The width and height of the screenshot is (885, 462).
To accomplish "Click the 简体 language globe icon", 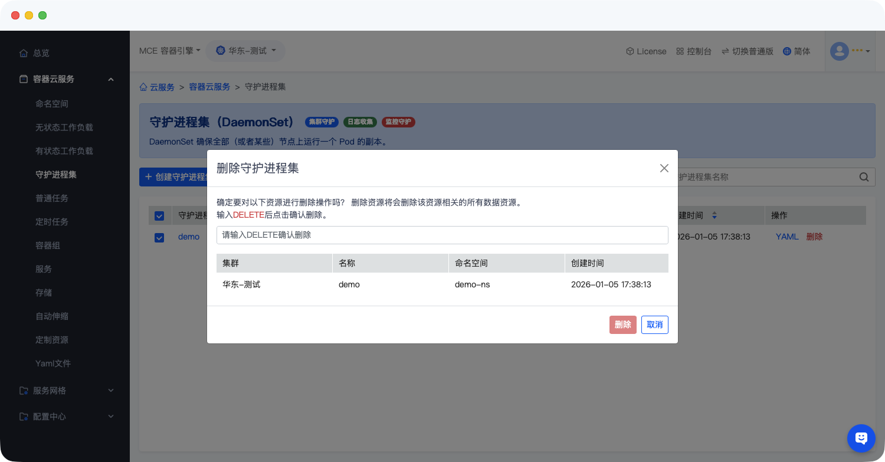I will 786,51.
